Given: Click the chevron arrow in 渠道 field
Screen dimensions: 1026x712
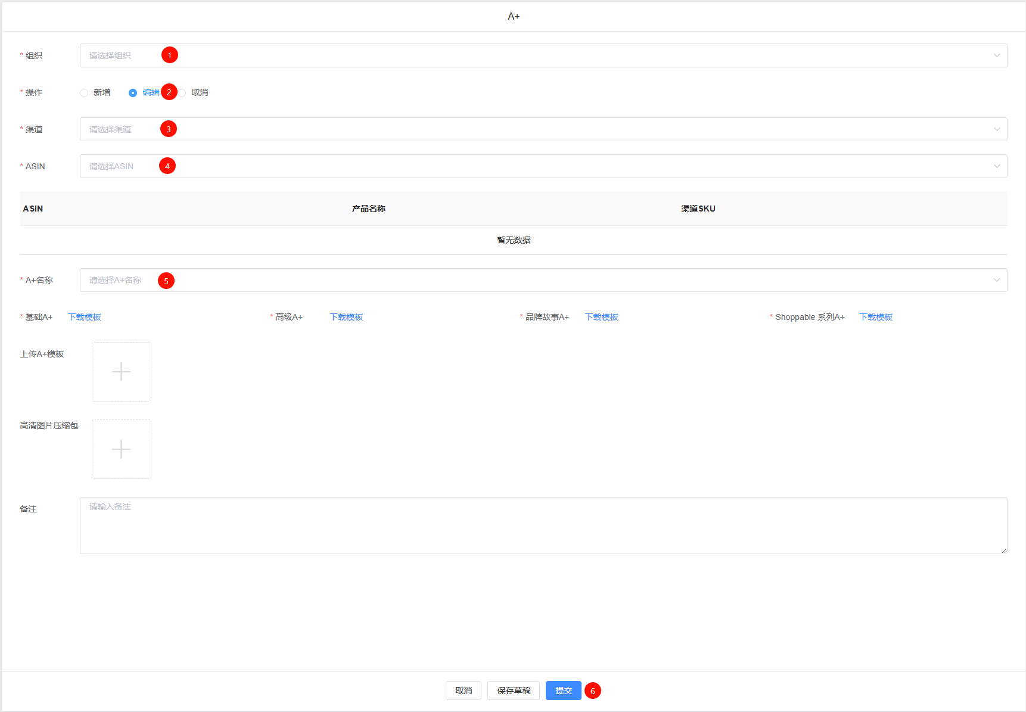Looking at the screenshot, I should pos(996,129).
